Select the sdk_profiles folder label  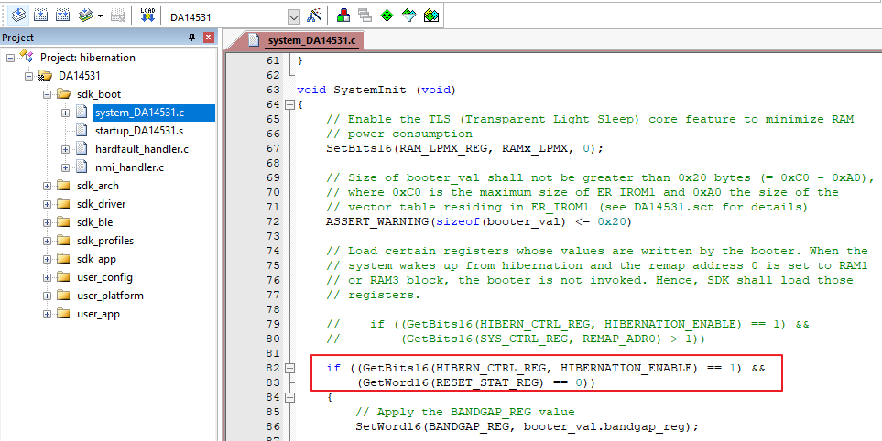click(105, 241)
